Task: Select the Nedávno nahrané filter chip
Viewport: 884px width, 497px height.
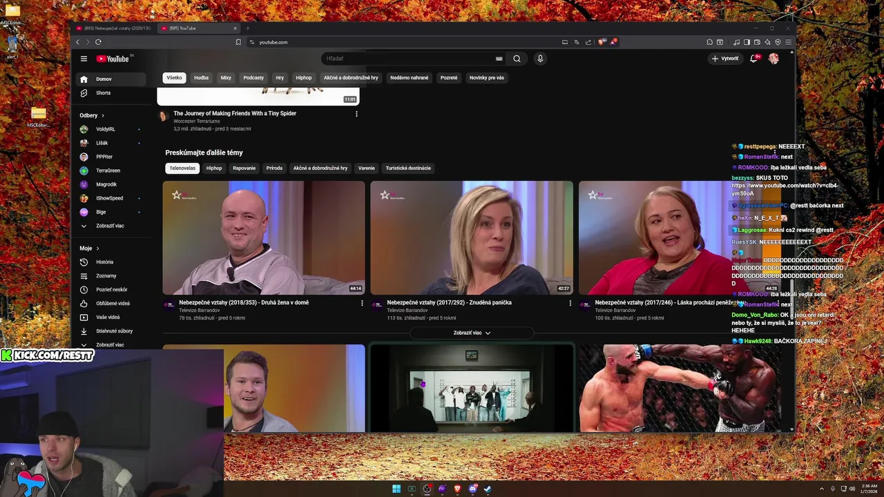Action: coord(410,77)
